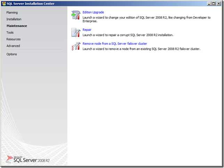The image size is (224, 168).
Task: Select the Maintenance section in sidebar
Action: pos(17,26)
